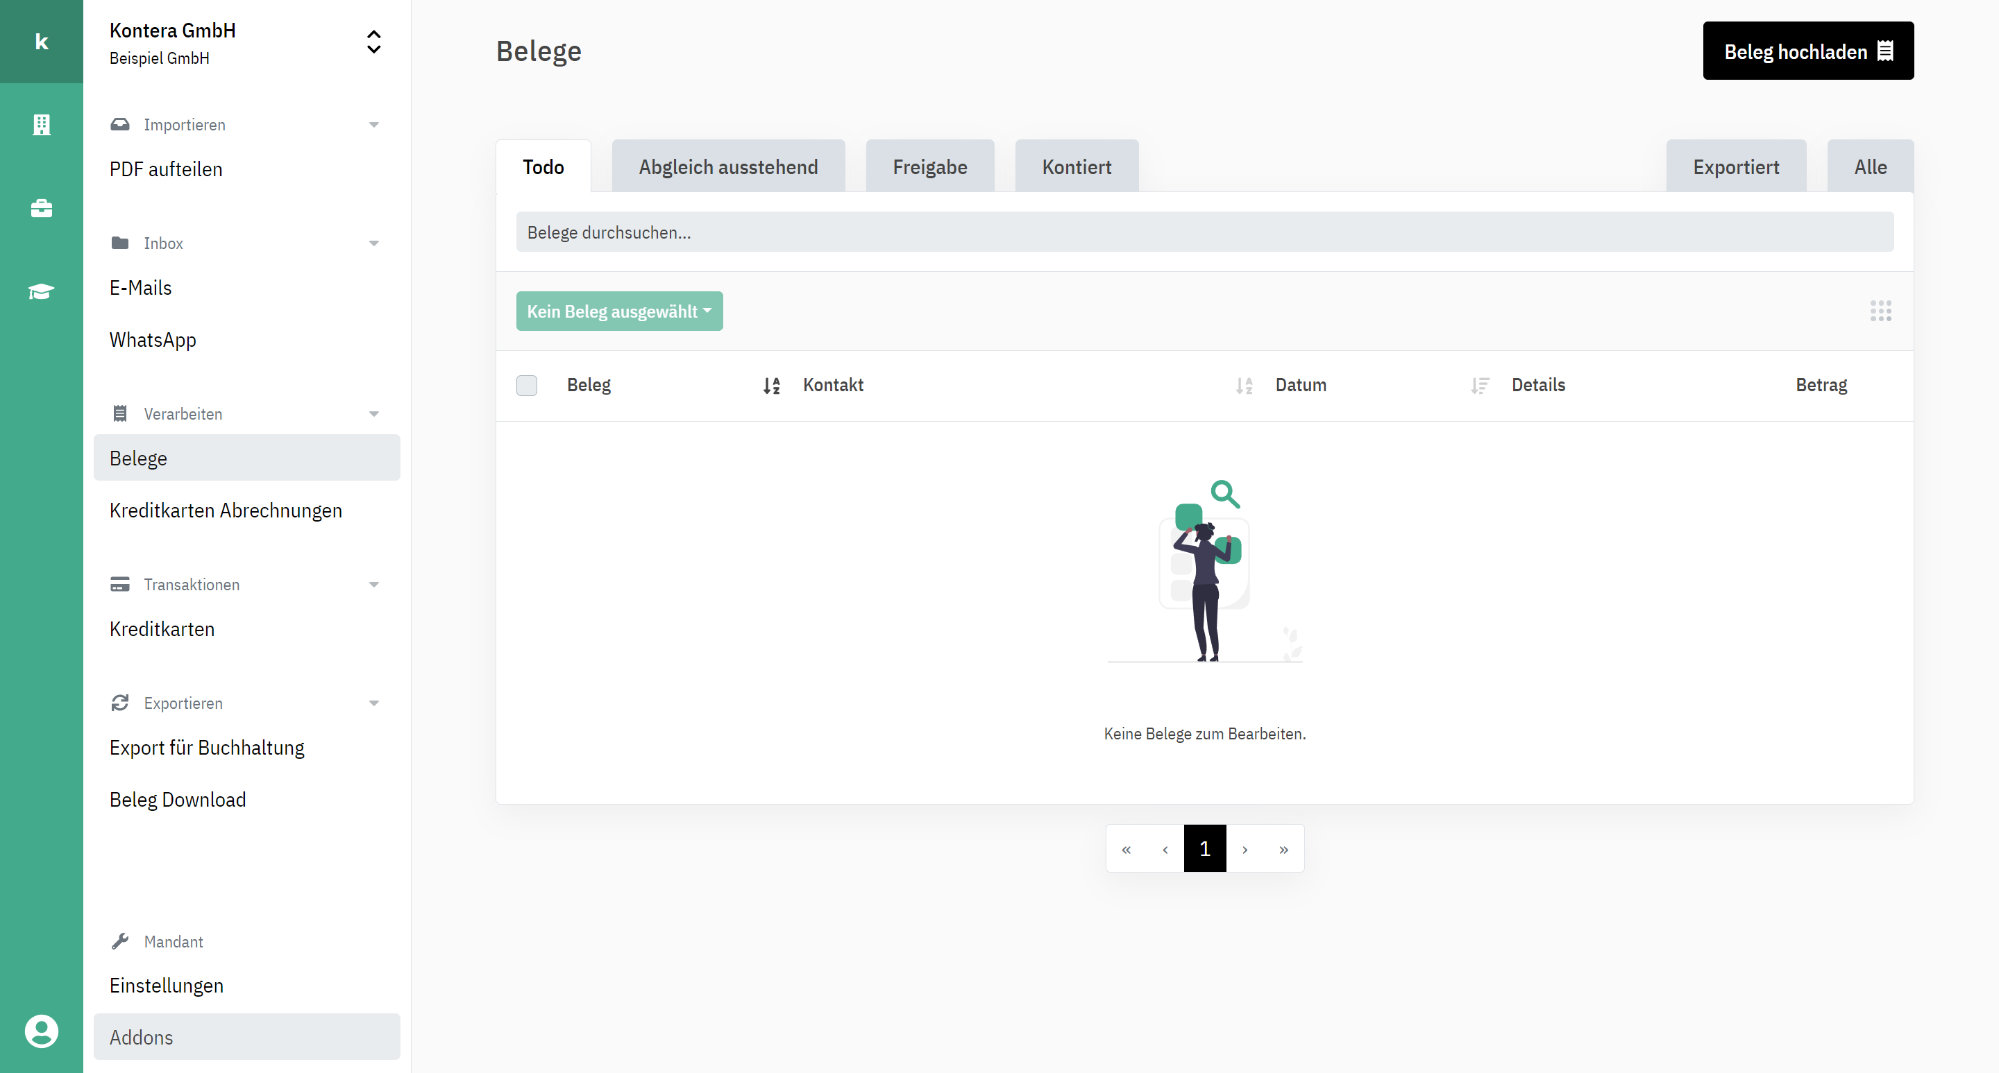Switch to the Exportiert tab
The image size is (1999, 1073).
1735,166
